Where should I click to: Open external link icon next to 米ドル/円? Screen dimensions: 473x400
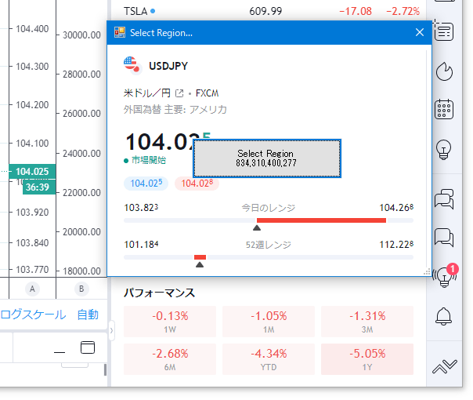pyautogui.click(x=179, y=93)
